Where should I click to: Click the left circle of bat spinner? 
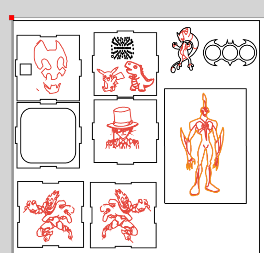pos(213,53)
